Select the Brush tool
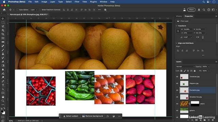218x122 pixels. (3, 50)
